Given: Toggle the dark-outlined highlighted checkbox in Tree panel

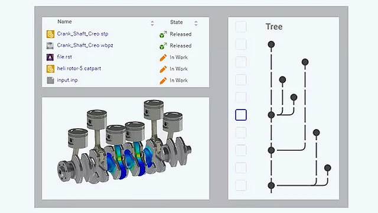Looking at the screenshot, I should click(241, 115).
